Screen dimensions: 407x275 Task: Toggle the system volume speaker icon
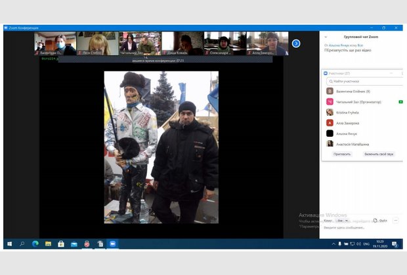[x=357, y=244]
